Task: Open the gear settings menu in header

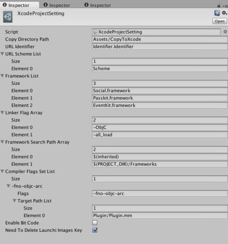Action: pyautogui.click(x=225, y=13)
